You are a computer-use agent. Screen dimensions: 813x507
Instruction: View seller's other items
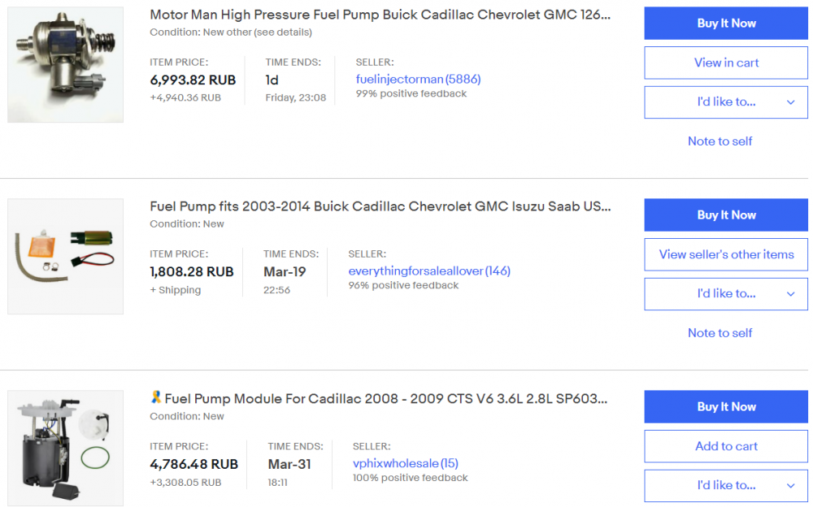(x=726, y=254)
